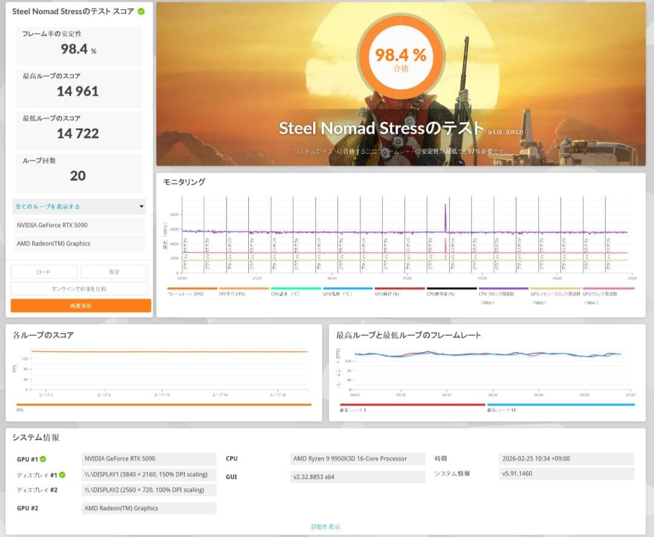
Task: Click オンラインで結果を比較 button
Action: click(x=79, y=289)
